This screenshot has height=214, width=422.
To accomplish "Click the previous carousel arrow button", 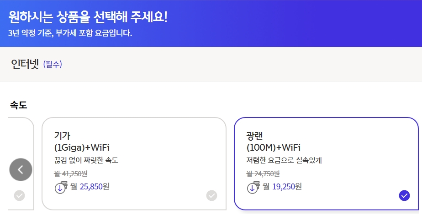I will click(21, 169).
